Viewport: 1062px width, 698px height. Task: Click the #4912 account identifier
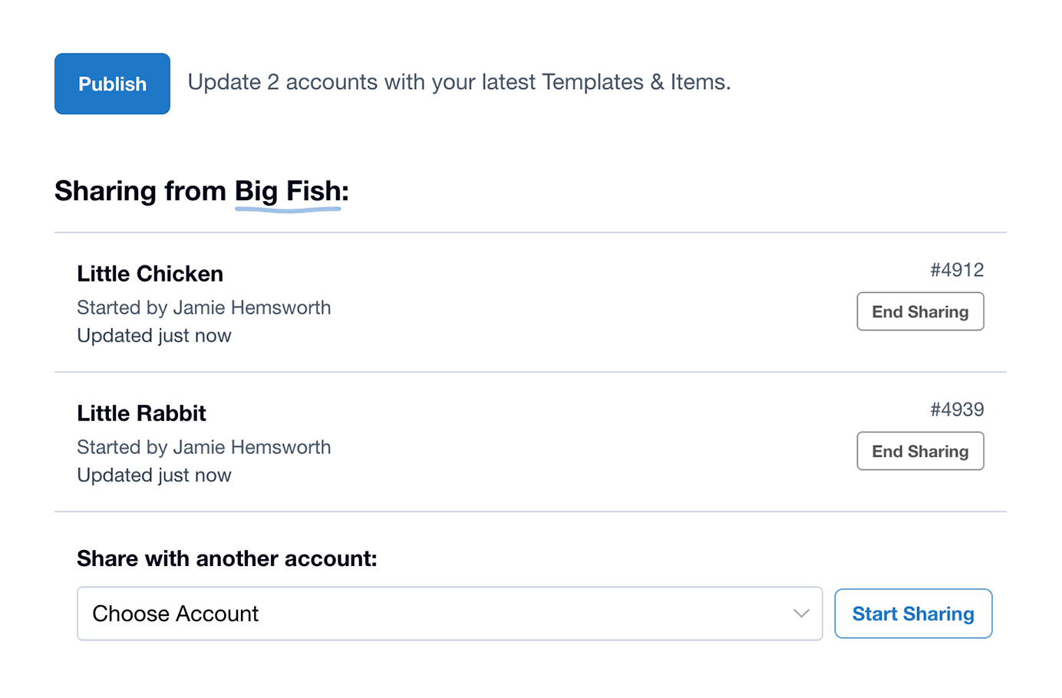click(x=958, y=270)
